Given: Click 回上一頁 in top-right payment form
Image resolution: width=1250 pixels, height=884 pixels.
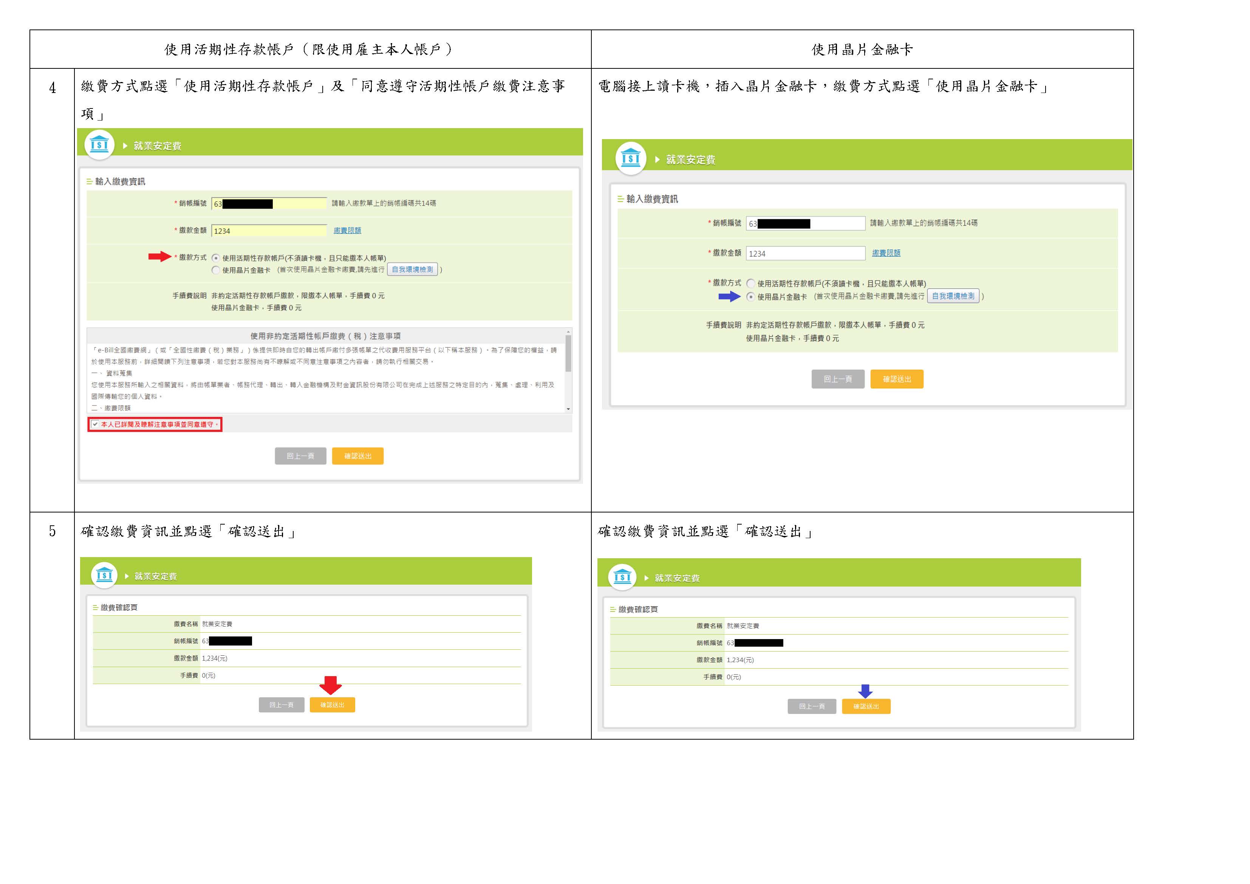Looking at the screenshot, I should point(838,379).
